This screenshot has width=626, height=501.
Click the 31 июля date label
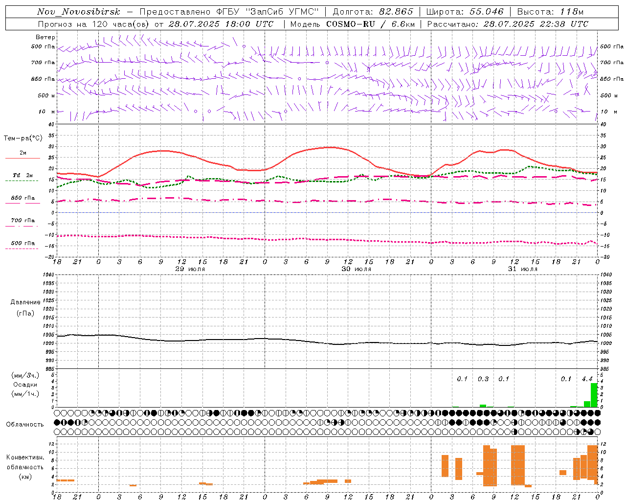click(x=523, y=269)
